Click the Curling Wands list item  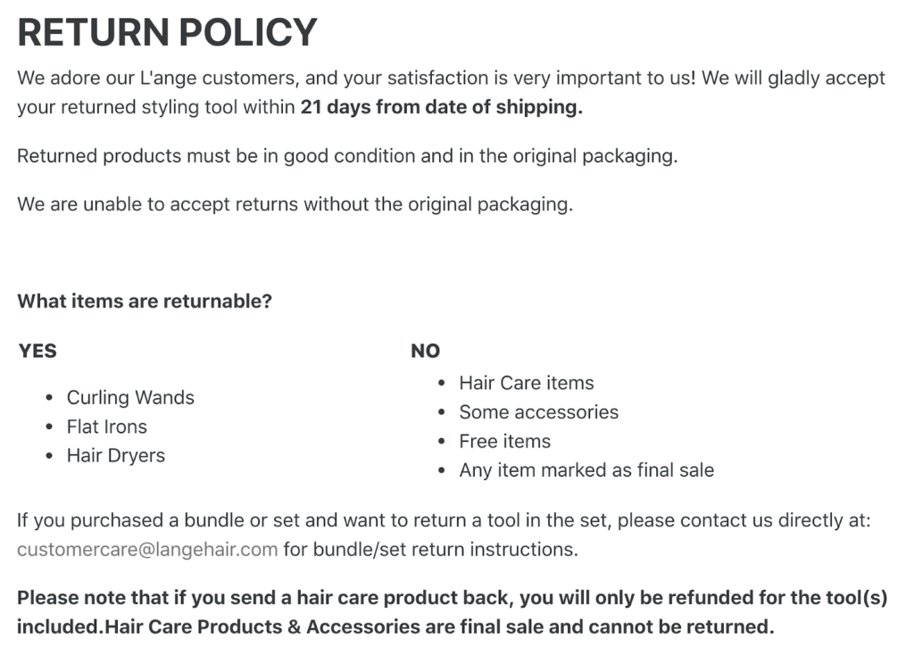[x=130, y=397]
